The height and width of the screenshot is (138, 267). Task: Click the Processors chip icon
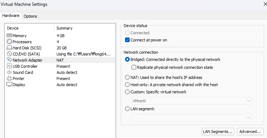(x=9, y=41)
